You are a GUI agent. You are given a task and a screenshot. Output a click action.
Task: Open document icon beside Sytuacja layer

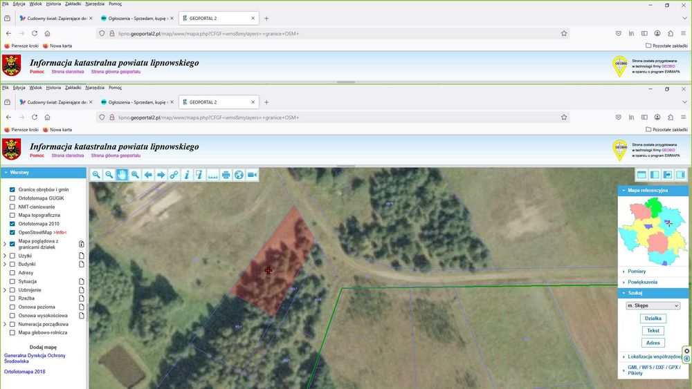point(81,281)
